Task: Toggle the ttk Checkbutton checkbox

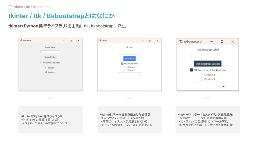Action: click(x=122, y=64)
